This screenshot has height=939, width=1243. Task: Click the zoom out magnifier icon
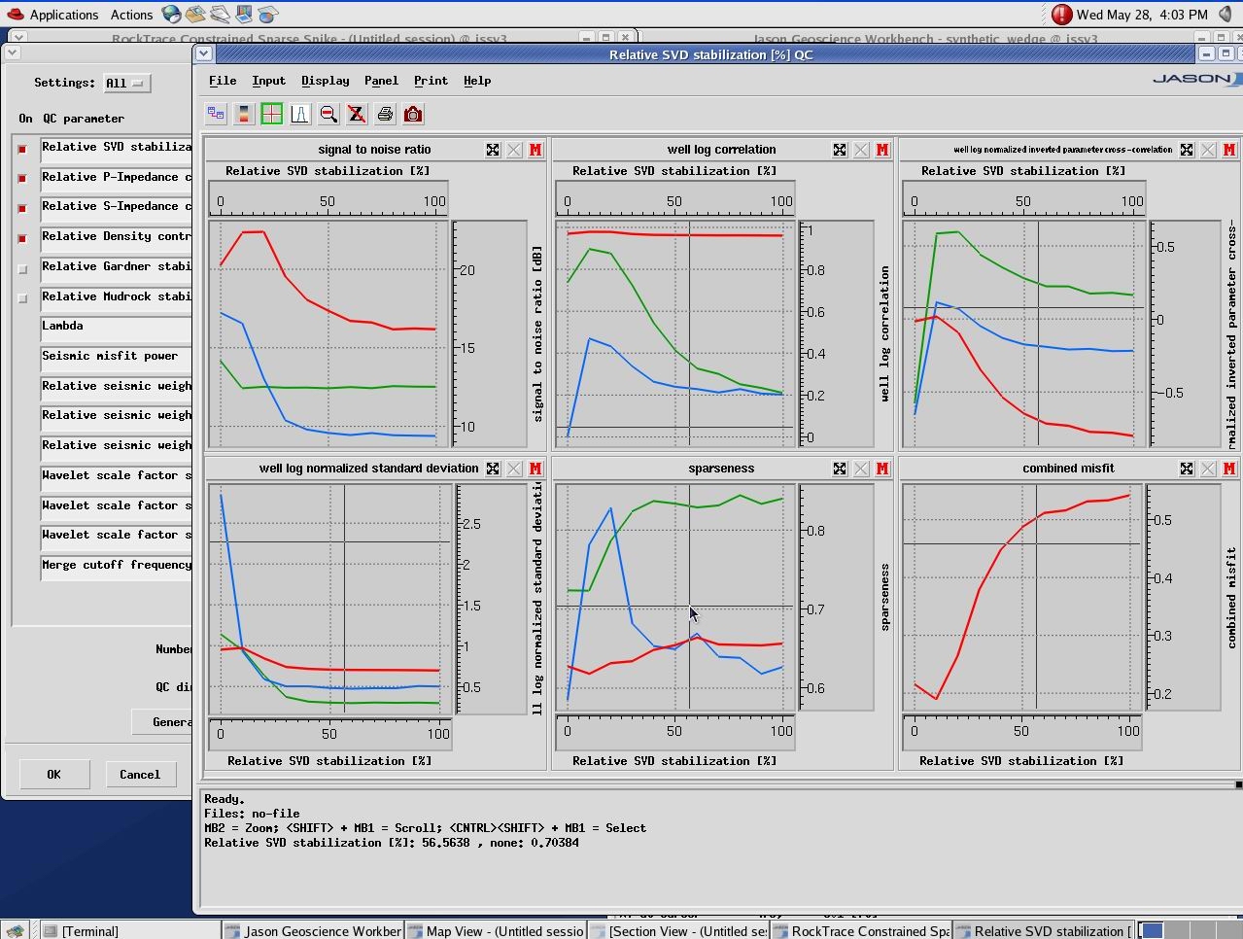coord(328,115)
